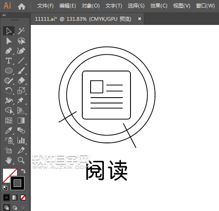The width and height of the screenshot is (219, 211).
Task: Open the 窗口(W) menu
Action: click(x=205, y=6)
